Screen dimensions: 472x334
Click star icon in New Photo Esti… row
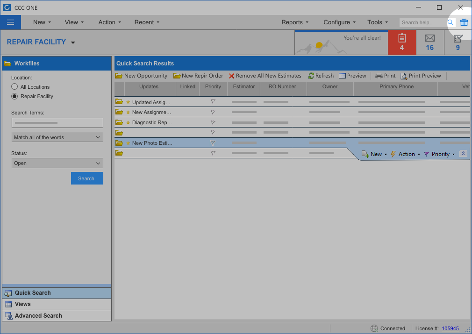click(128, 143)
